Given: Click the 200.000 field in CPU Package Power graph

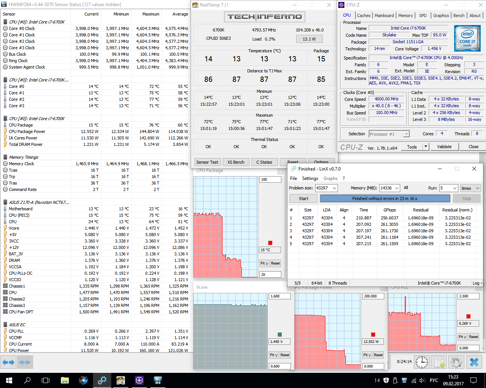Looking at the screenshot, I should point(373,296).
